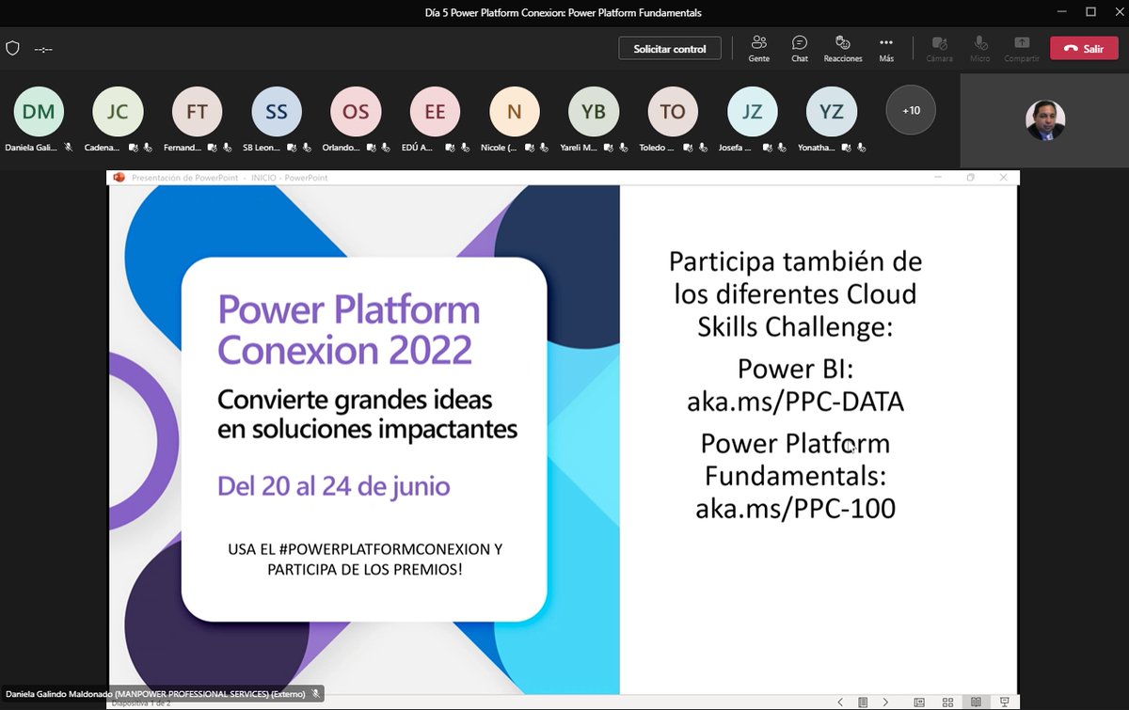Click the muted mic icon next to Daniela Gali
1129x710 pixels.
point(68,148)
